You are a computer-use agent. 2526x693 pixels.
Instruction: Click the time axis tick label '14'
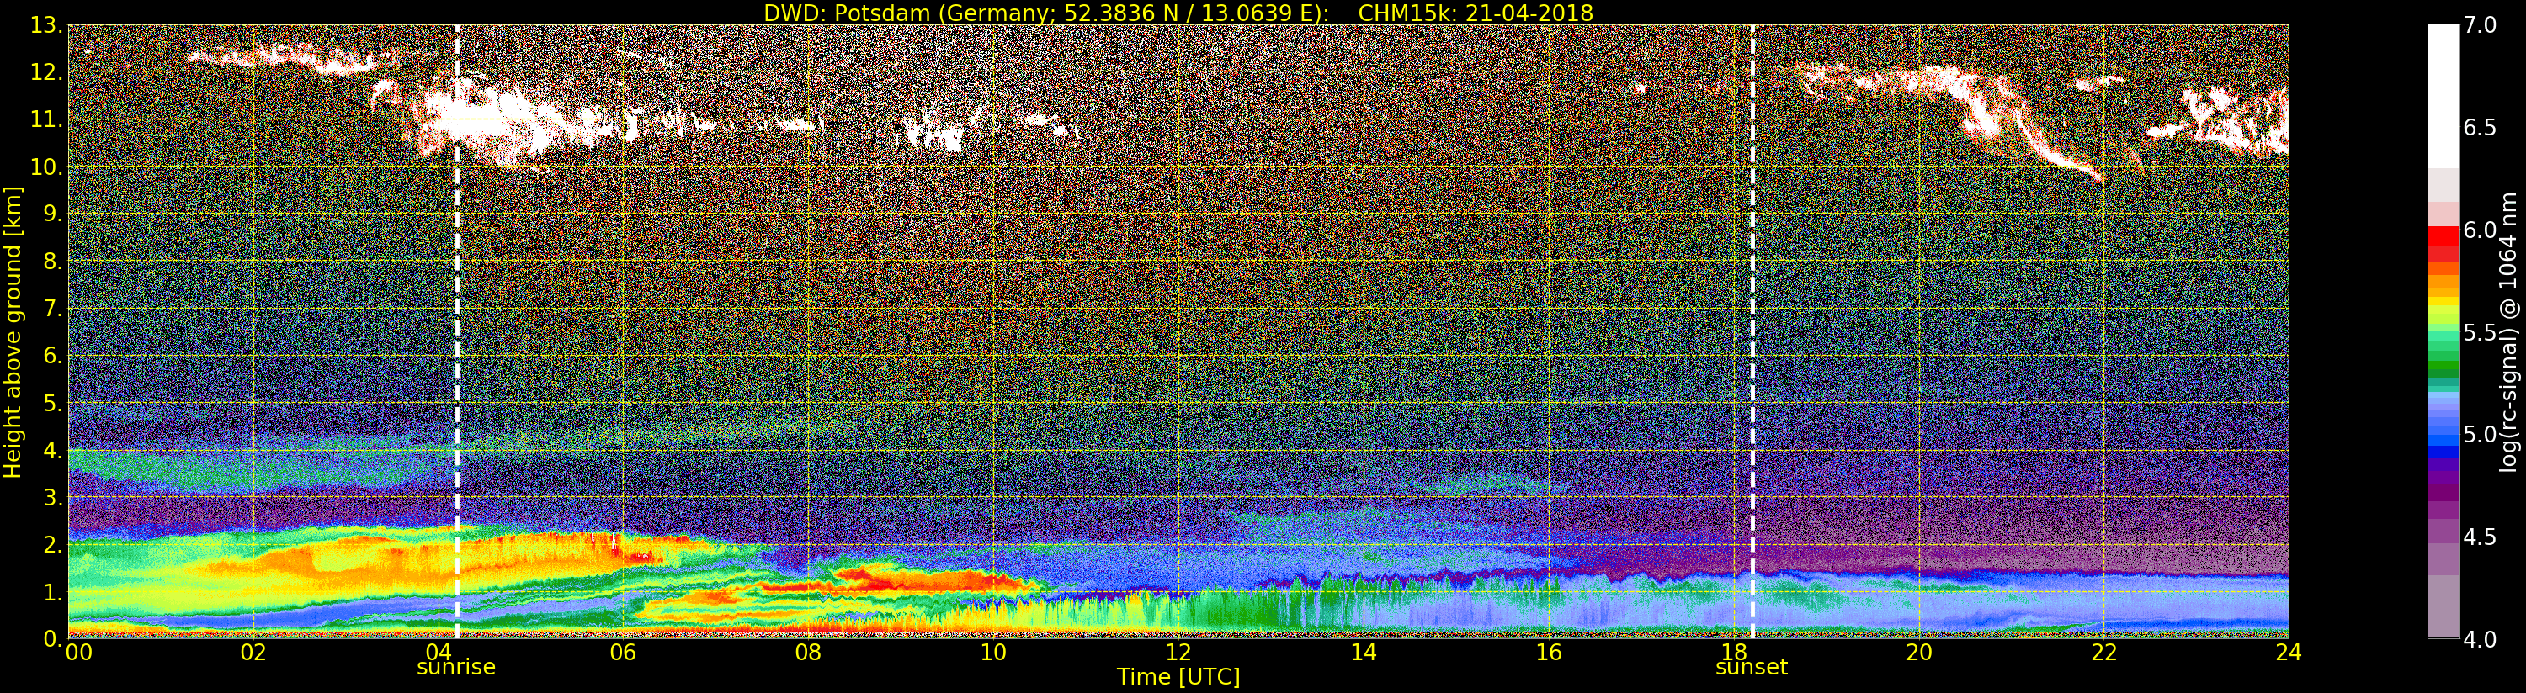(1364, 653)
